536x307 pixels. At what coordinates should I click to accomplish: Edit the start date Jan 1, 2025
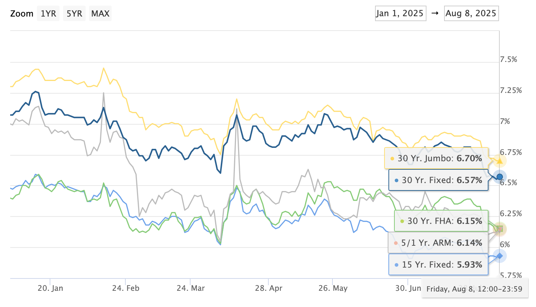coord(400,13)
